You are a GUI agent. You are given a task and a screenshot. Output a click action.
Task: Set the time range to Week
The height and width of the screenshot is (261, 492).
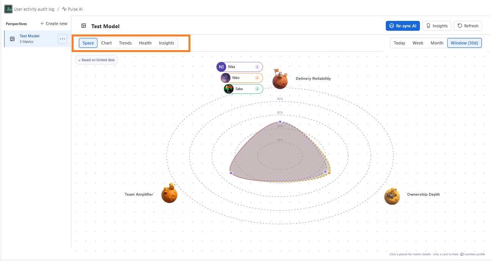tap(418, 43)
